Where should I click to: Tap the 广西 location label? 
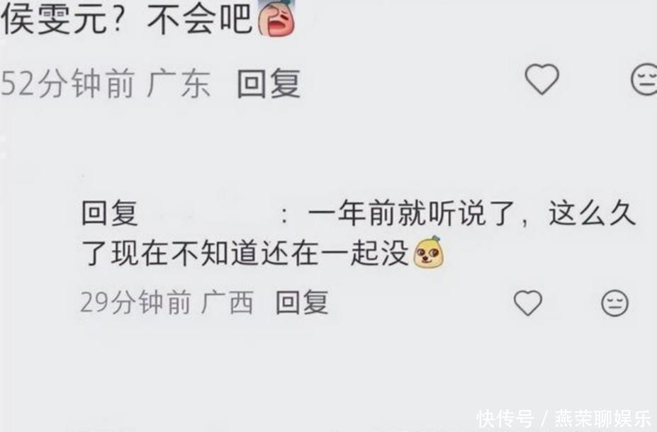point(227,302)
